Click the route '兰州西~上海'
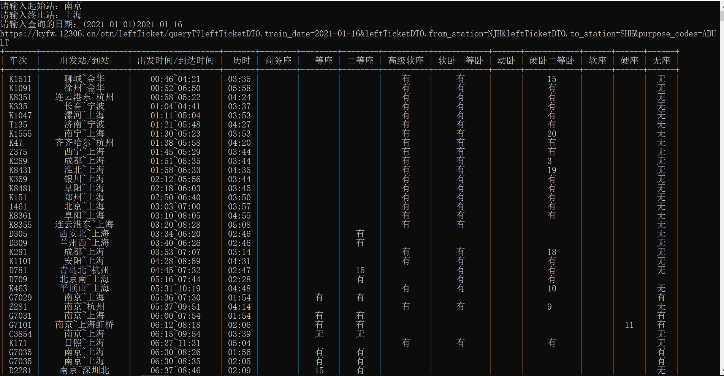Viewport: 724px width, 376px height. click(84, 243)
